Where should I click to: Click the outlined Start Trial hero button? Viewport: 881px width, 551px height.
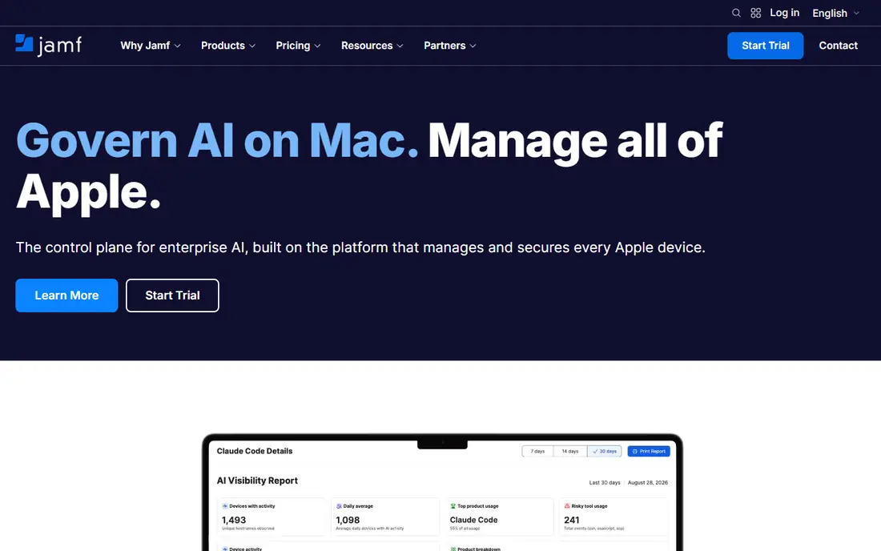172,296
